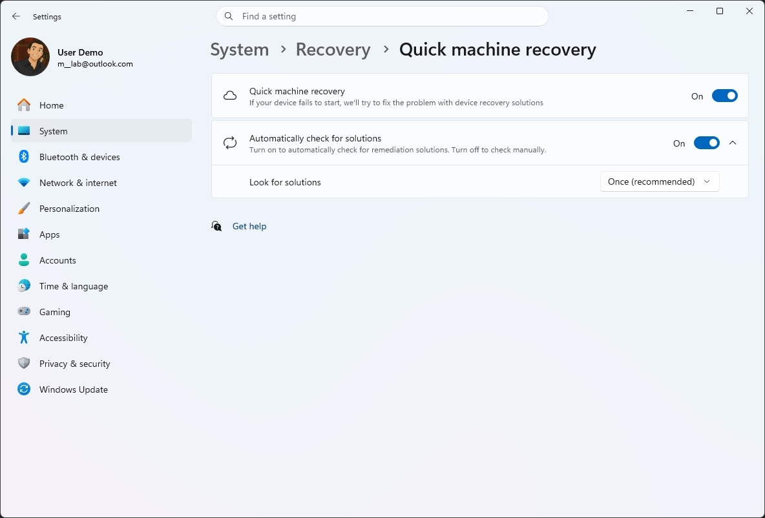
Task: Select Apps from the sidebar
Action: point(50,234)
